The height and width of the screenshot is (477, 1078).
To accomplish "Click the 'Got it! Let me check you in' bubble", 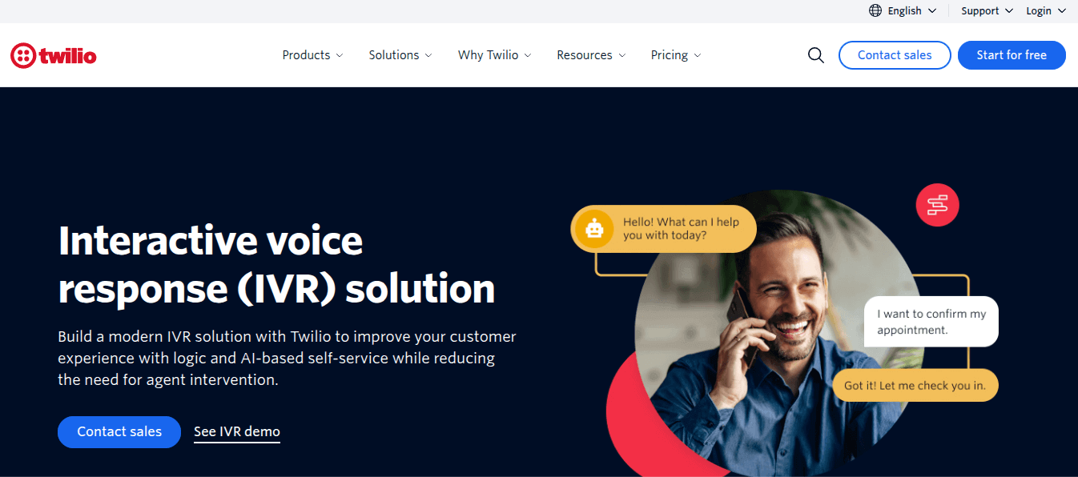I will [x=915, y=385].
